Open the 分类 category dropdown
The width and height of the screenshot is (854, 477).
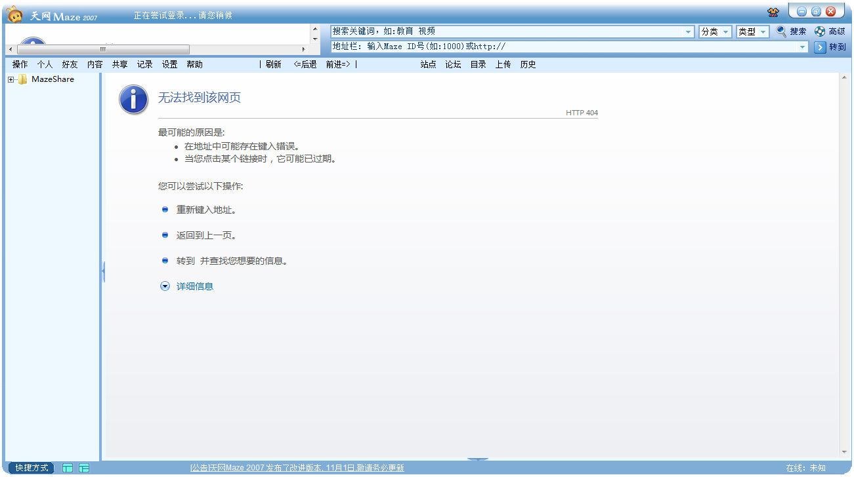click(715, 31)
